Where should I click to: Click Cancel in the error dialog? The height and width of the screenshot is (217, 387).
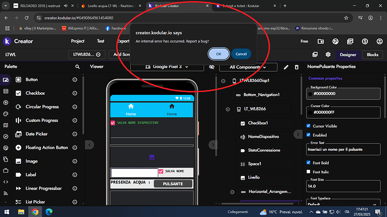tap(241, 54)
